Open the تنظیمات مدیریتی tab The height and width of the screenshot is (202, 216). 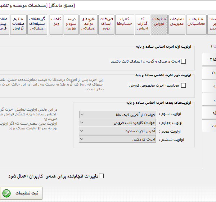coord(177,24)
